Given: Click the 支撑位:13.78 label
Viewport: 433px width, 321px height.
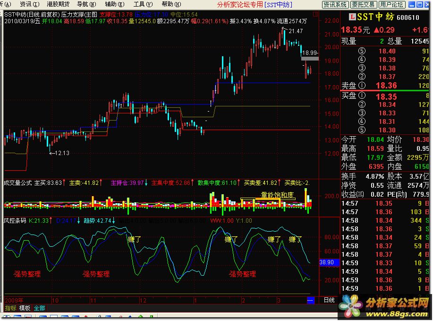Looking at the screenshot, I should [116, 15].
